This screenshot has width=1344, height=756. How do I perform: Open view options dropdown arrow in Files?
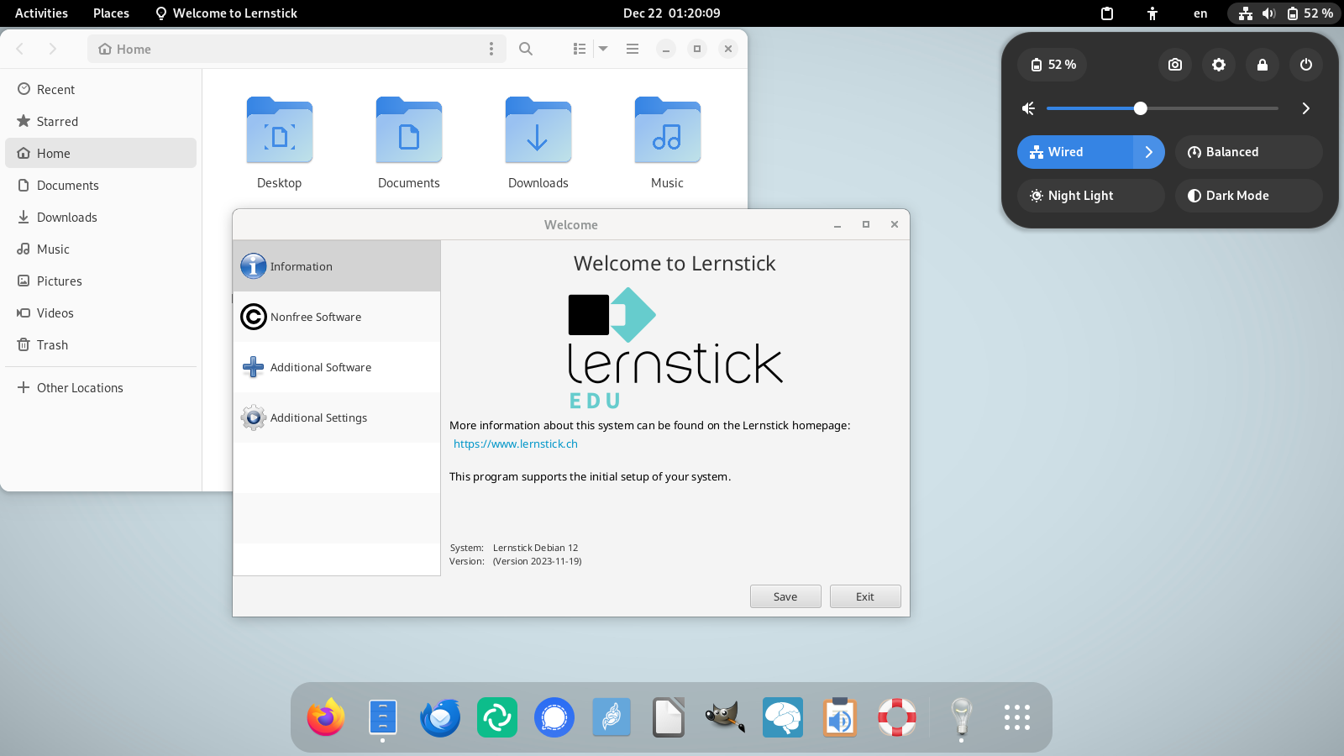(x=603, y=49)
